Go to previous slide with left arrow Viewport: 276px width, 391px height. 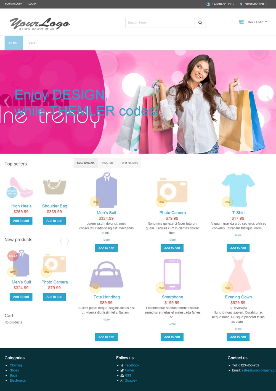(7, 102)
